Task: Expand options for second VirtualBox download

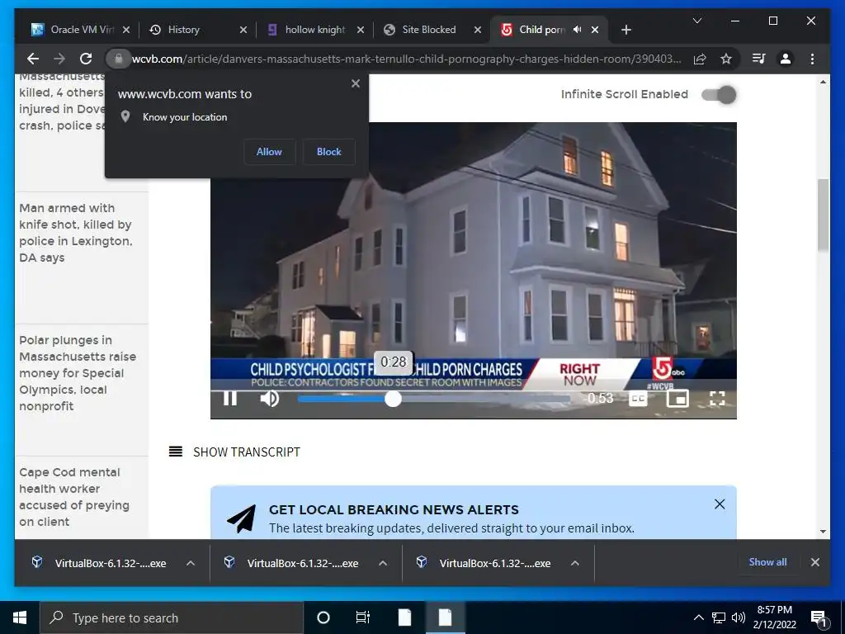Action: point(383,563)
